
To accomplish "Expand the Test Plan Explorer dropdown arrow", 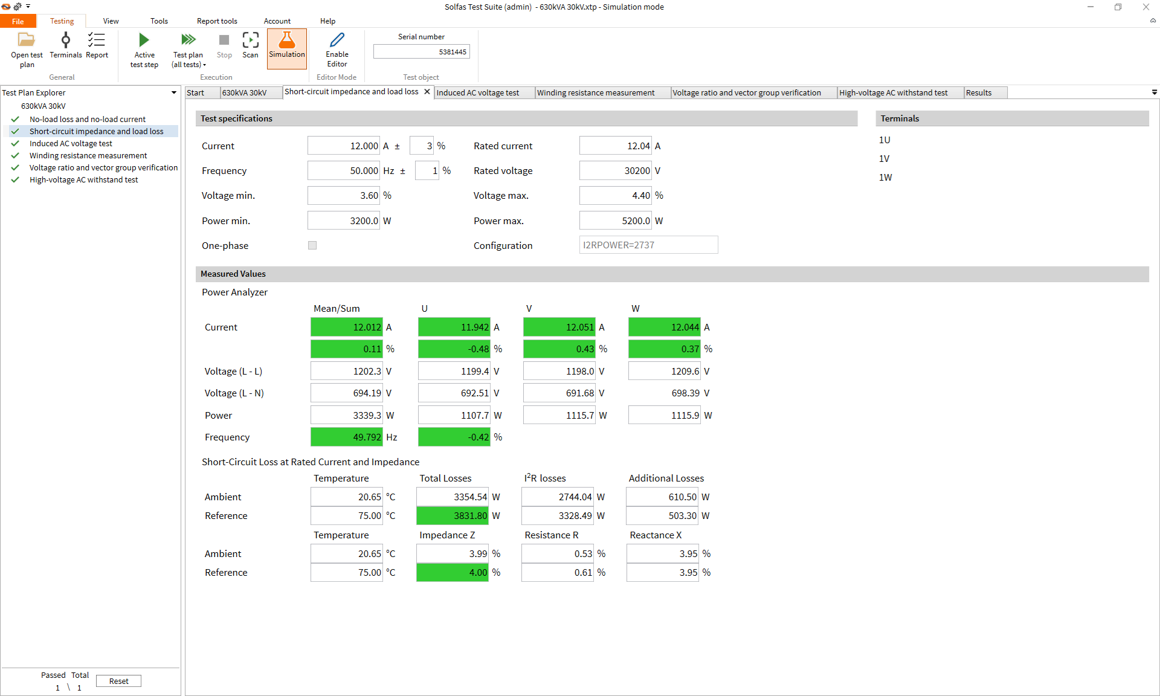I will pos(174,92).
